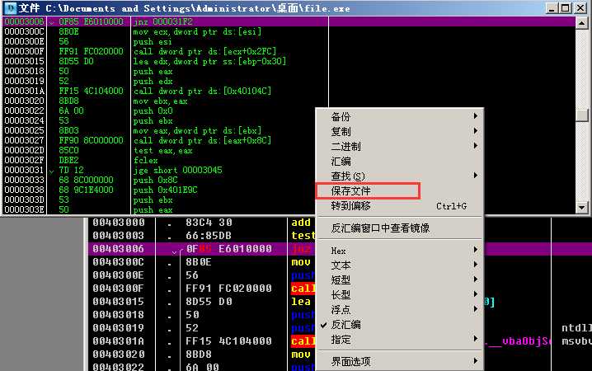The height and width of the screenshot is (371, 592).
Task: Close the file.exe dump window
Action: [x=580, y=8]
